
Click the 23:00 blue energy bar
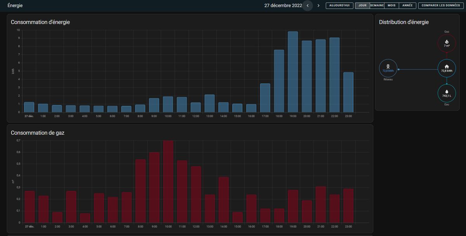(348, 92)
